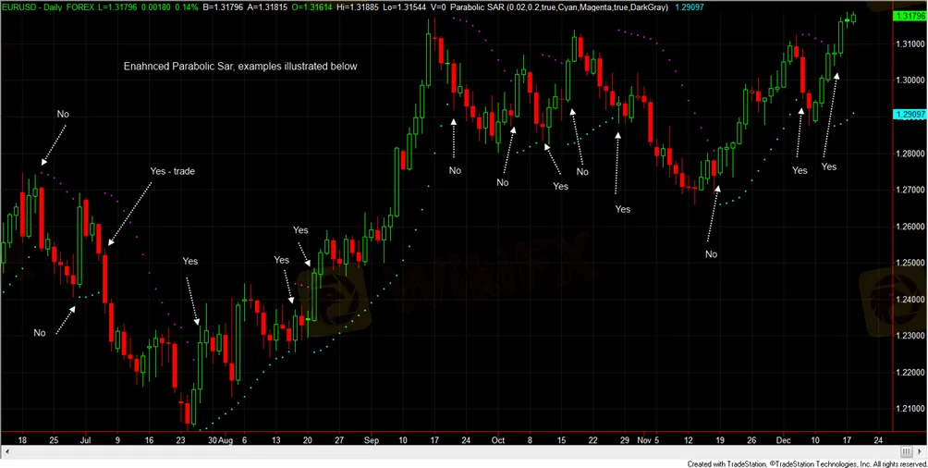Click the 1.31000 price axis label
The width and height of the screenshot is (928, 468).
point(910,44)
